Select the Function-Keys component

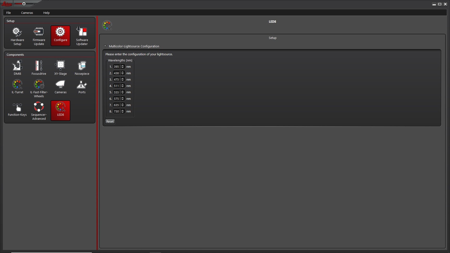[x=17, y=109]
